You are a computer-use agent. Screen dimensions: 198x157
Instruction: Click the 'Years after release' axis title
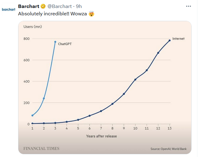click(x=101, y=136)
